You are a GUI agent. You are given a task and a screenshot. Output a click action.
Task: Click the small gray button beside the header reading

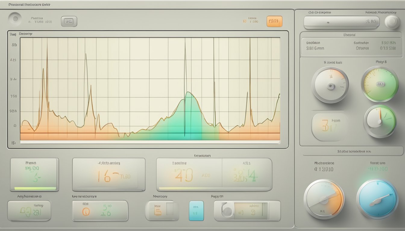(69, 21)
